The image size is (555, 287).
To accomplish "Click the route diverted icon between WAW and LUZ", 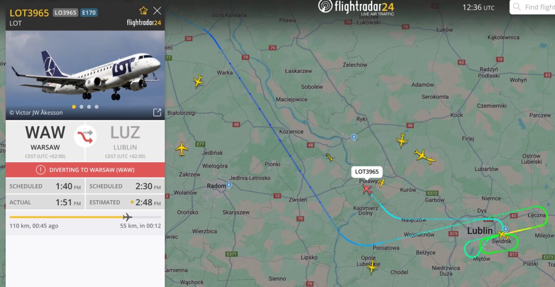I will [85, 136].
